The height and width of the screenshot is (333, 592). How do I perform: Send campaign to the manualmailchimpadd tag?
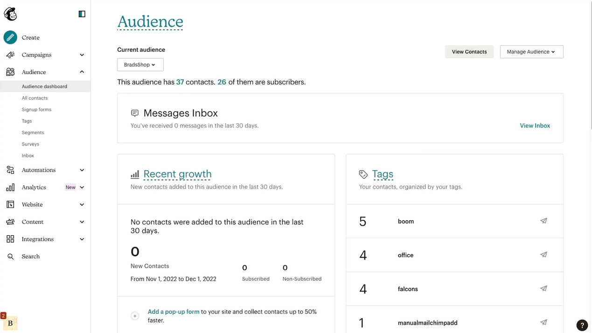coord(543,322)
